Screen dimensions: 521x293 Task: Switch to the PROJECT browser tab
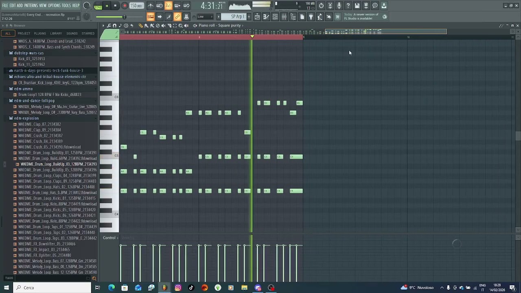click(x=24, y=33)
